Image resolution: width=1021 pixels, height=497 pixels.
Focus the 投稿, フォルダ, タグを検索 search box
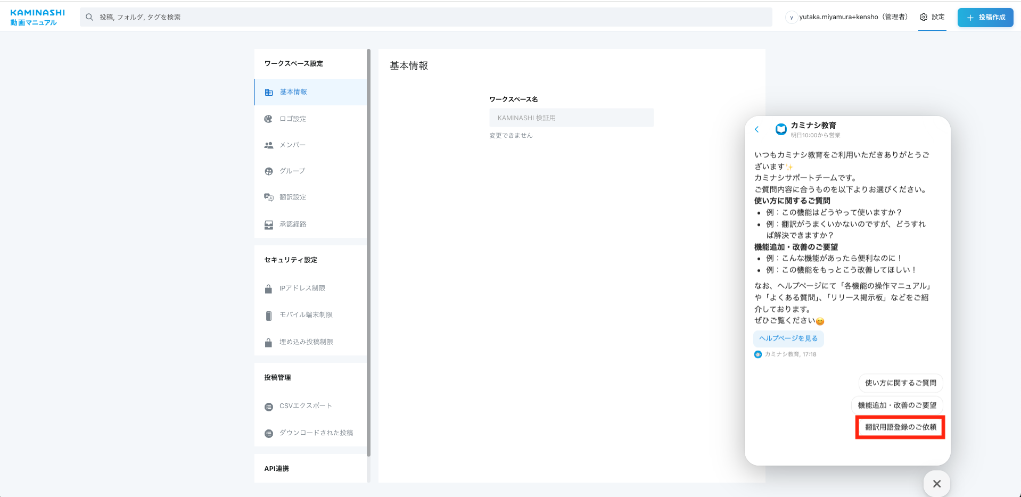click(x=426, y=17)
